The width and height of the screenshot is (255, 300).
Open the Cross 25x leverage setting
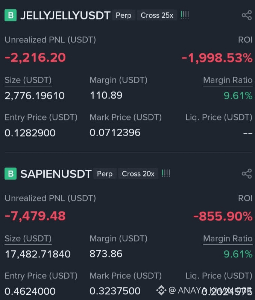(x=157, y=15)
